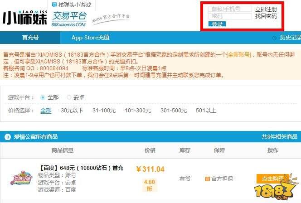
Task: Focus the 密码 password field
Action: (x=230, y=16)
